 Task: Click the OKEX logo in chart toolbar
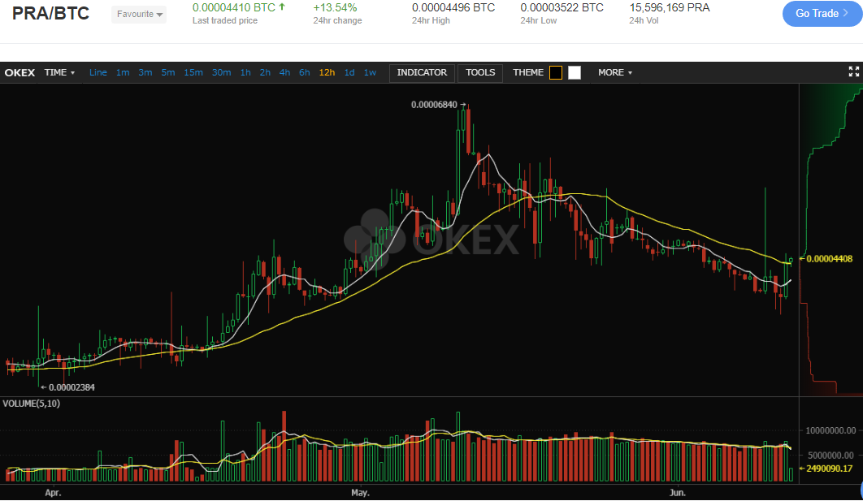pos(20,73)
